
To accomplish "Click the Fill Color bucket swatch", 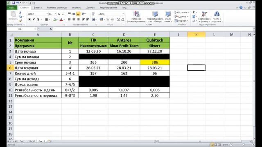I will pos(55,20).
